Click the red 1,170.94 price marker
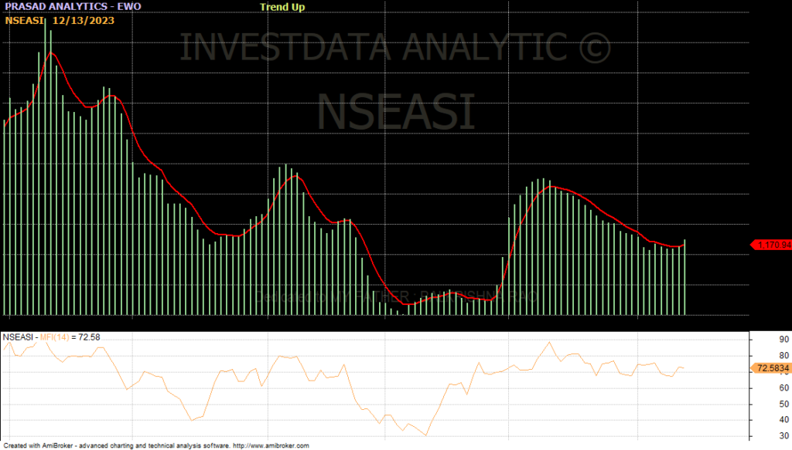 click(x=773, y=245)
